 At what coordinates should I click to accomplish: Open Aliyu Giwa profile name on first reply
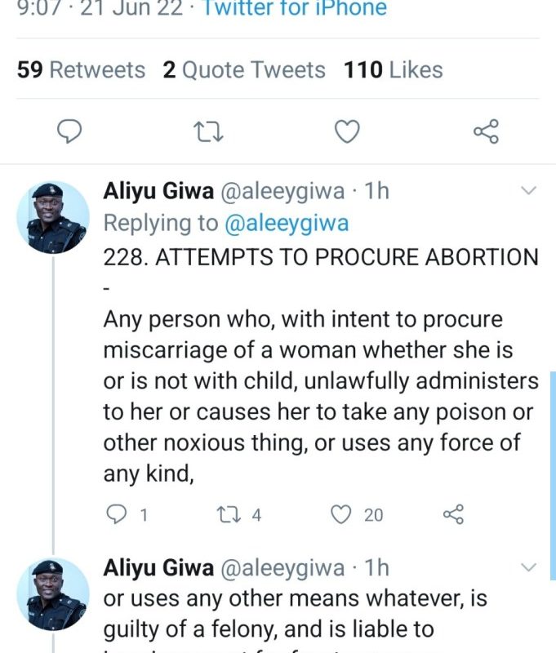(x=158, y=191)
